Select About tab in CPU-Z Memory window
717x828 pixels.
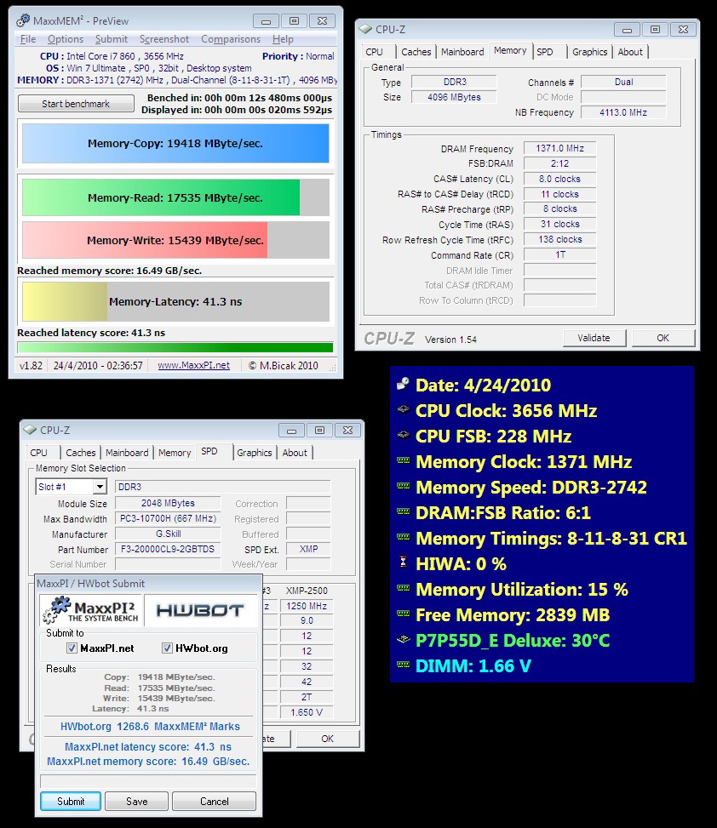coord(630,52)
